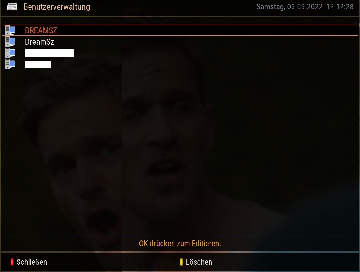Click the clock showing 12:12:28
The image size is (360, 272).
[340, 7]
